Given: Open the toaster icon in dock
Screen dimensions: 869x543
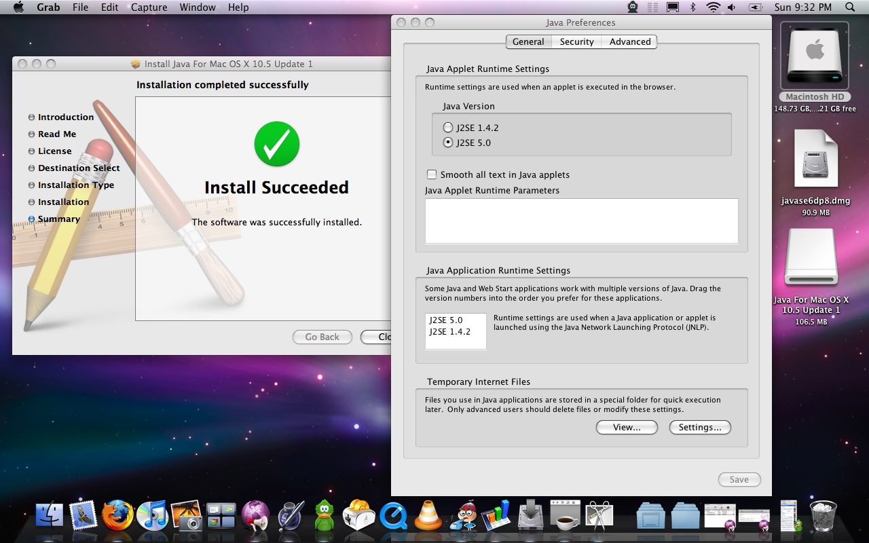Looking at the screenshot, I should coord(359,516).
